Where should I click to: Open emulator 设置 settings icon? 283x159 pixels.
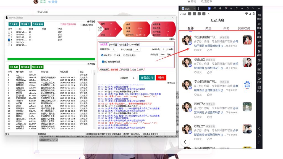click(x=259, y=79)
